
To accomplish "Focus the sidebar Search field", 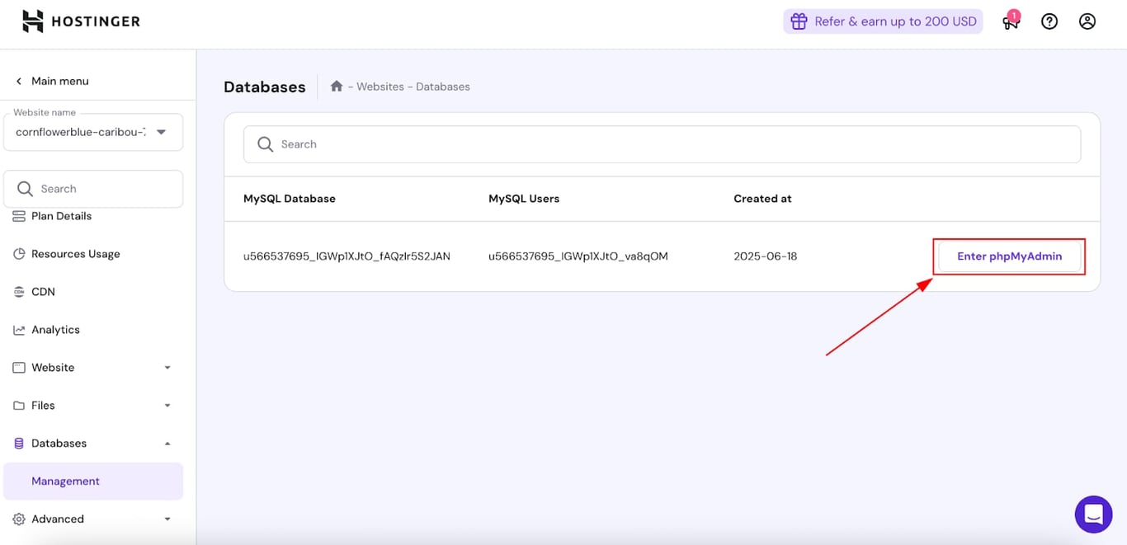I will [93, 189].
